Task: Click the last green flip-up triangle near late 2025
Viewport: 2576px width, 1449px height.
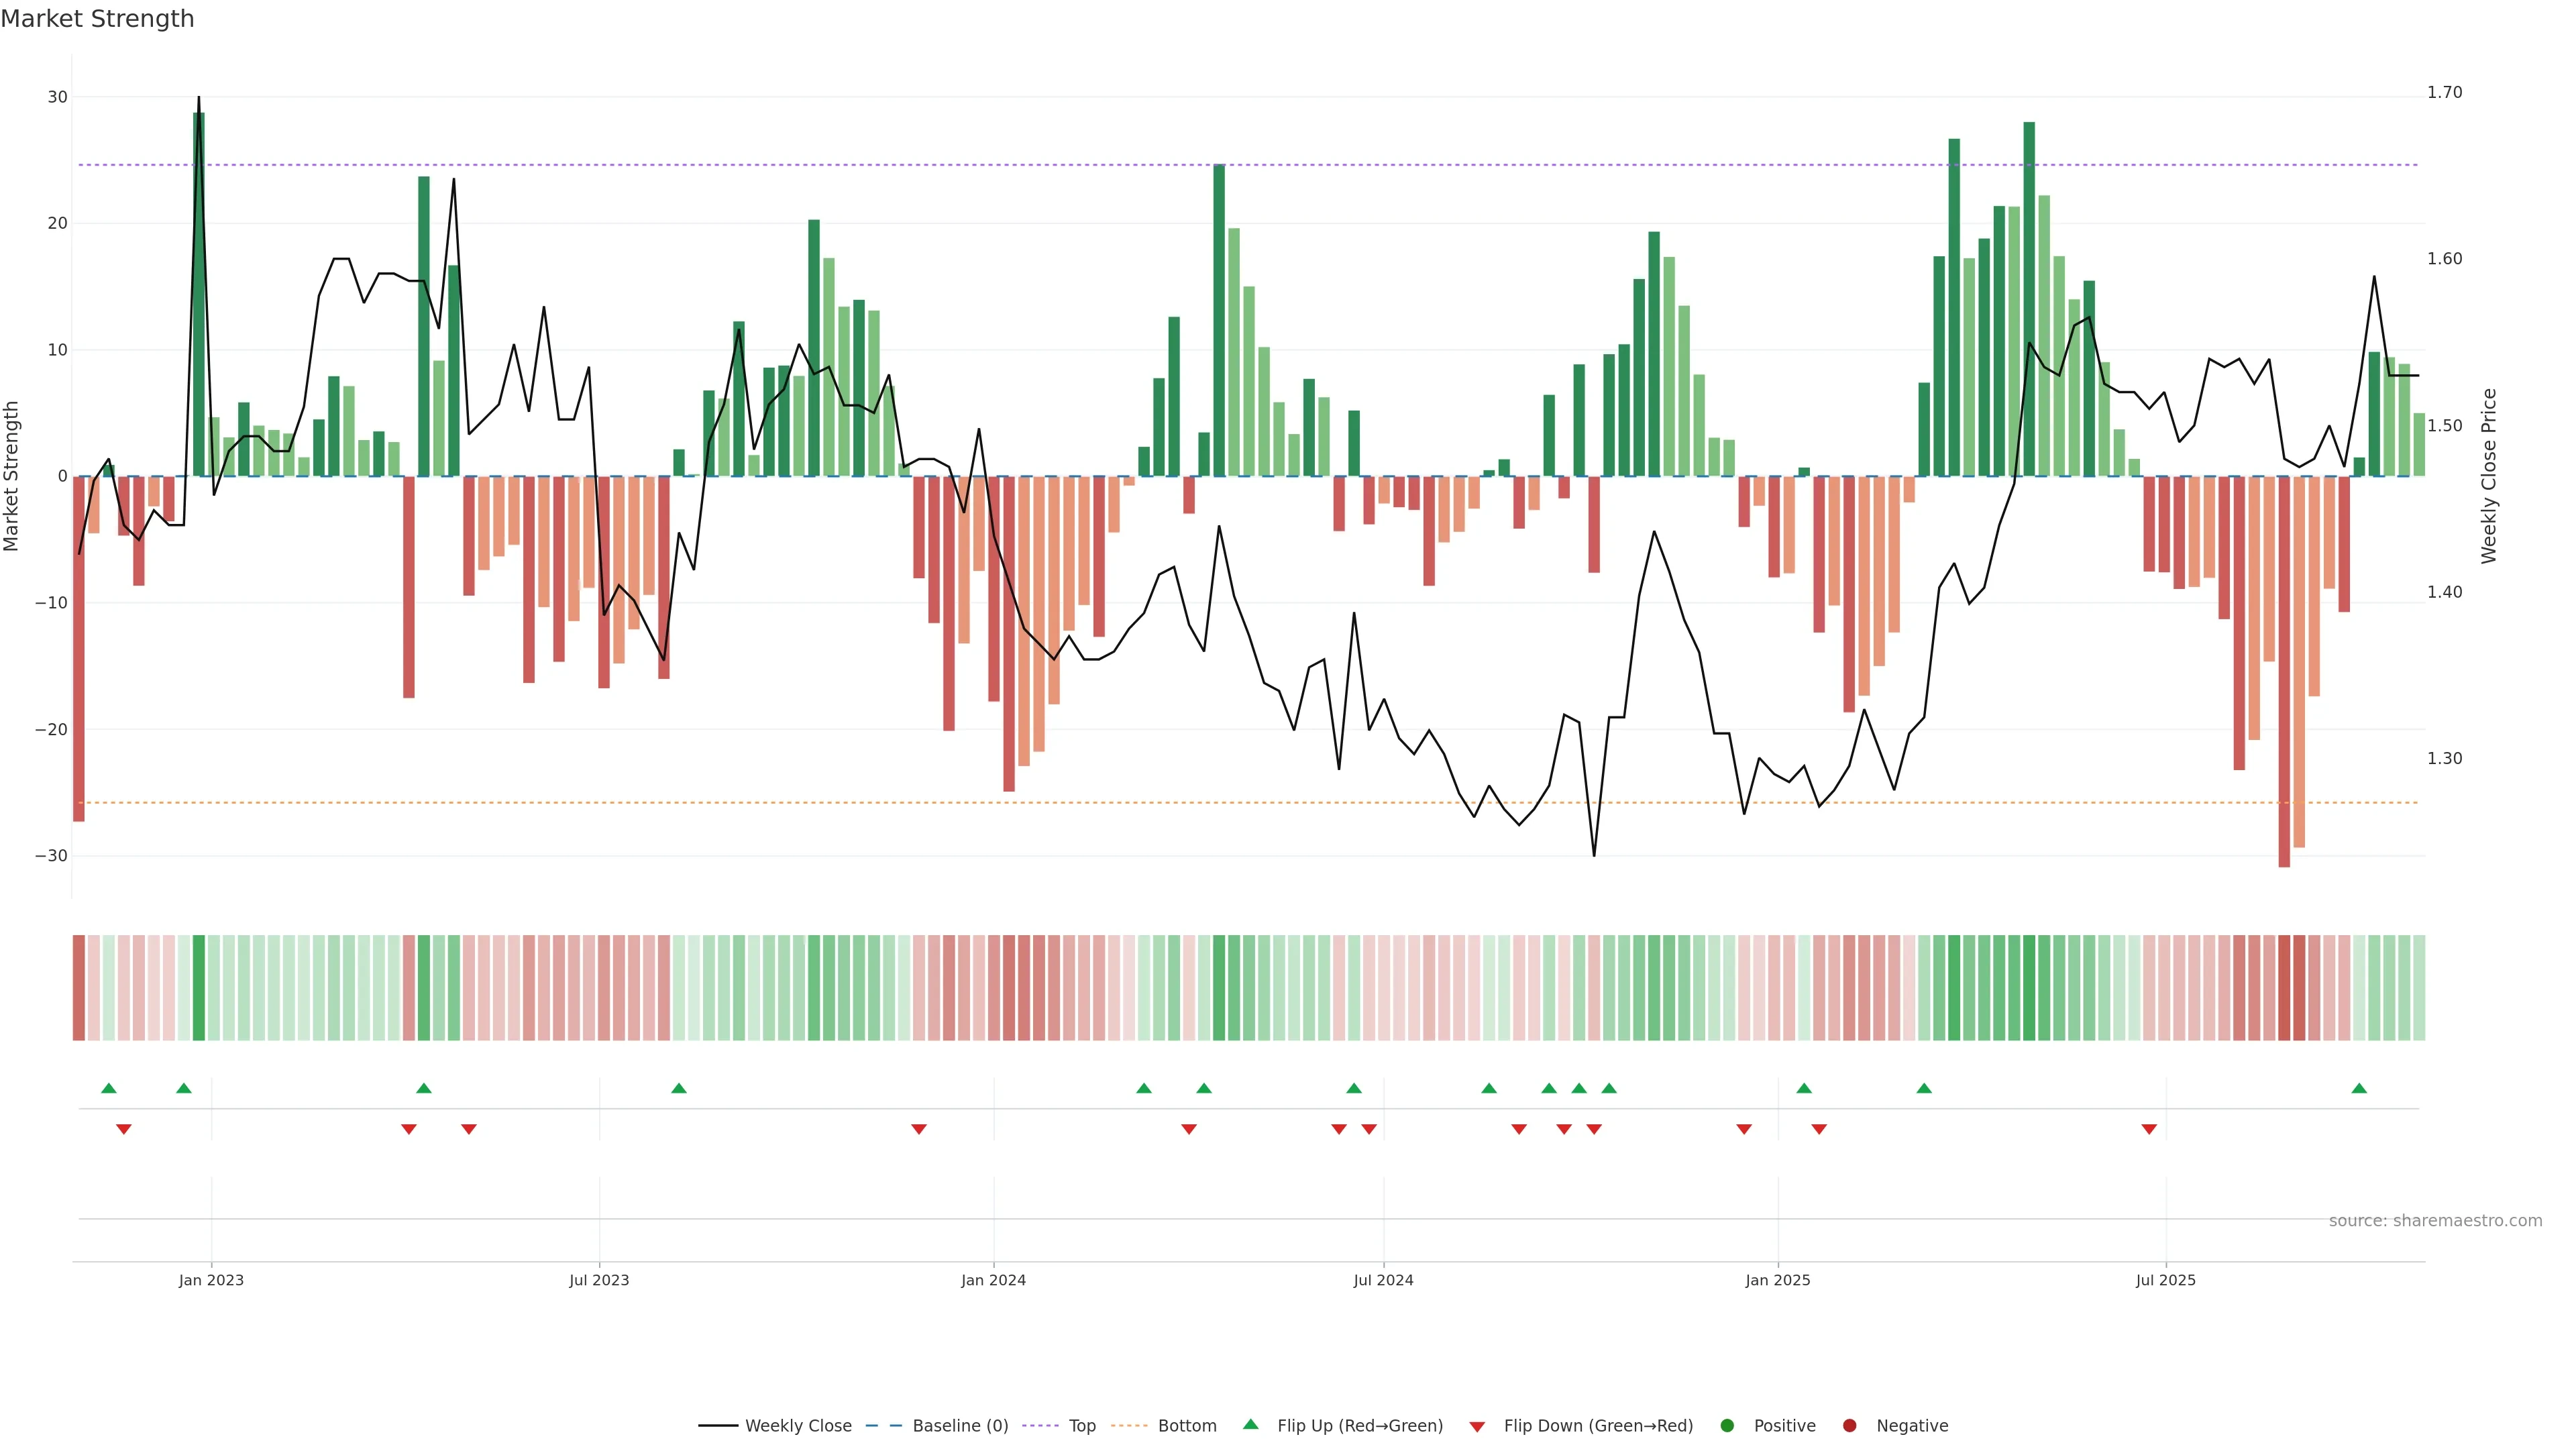Action: (2359, 1088)
